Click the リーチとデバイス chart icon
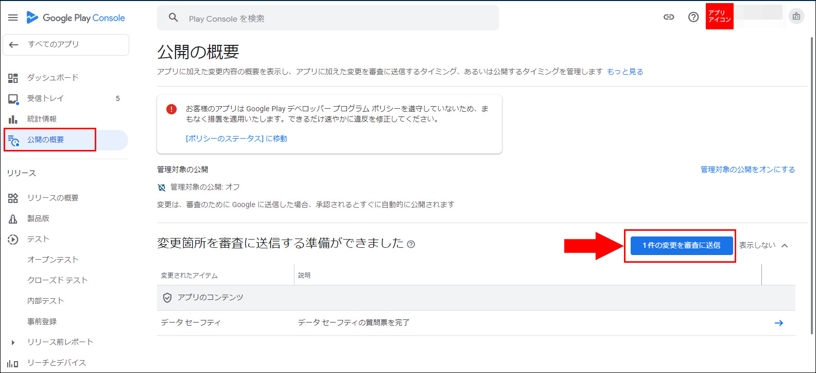This screenshot has height=373, width=816. tap(13, 363)
